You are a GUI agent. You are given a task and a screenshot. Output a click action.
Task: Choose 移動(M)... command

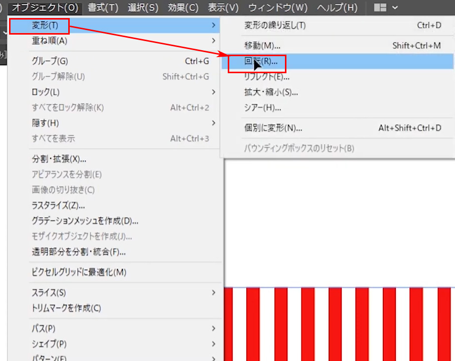(338, 46)
